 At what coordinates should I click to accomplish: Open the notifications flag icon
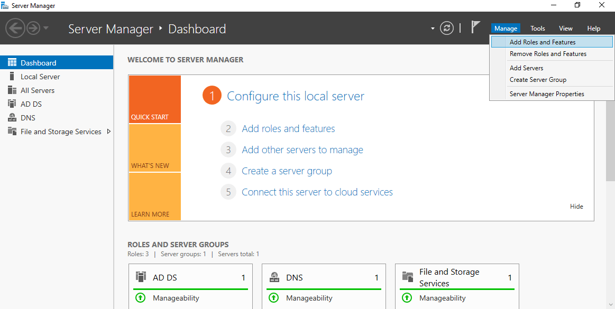[475, 27]
